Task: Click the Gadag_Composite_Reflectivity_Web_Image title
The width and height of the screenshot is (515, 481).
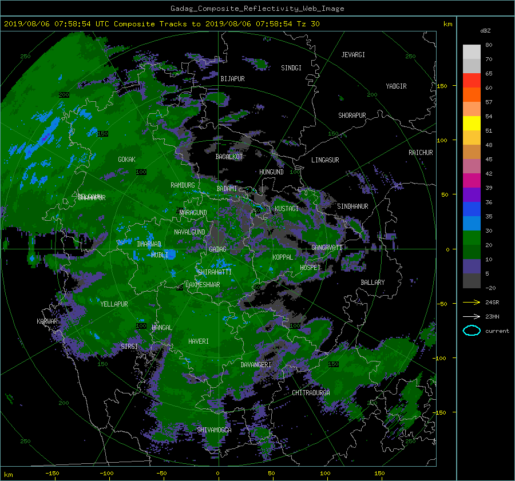Action: click(x=257, y=9)
